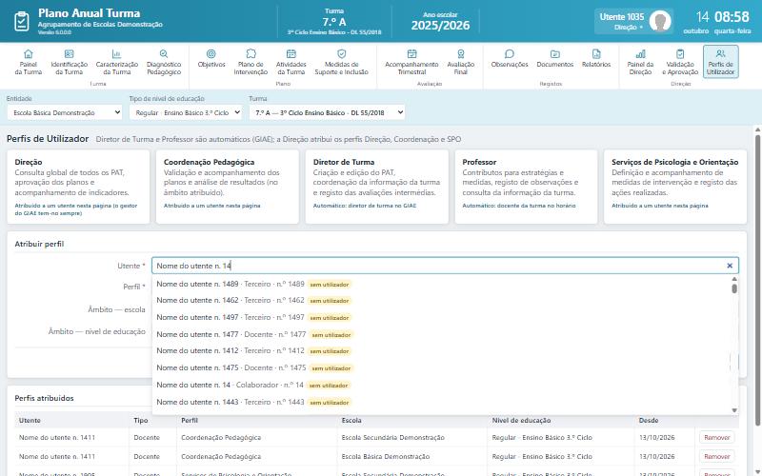Screen dimensions: 762x476
Task: Click the Professor profile card
Action: tap(526, 187)
